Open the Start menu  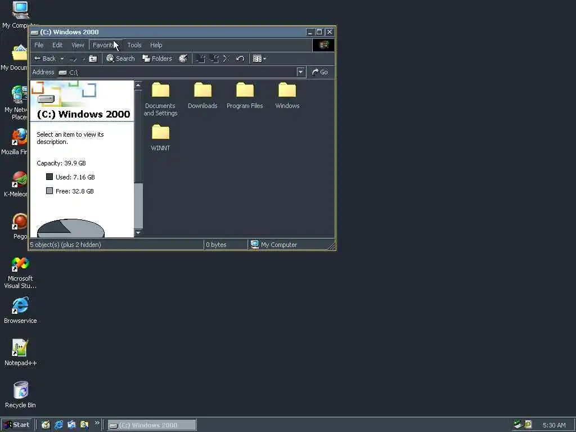pos(17,425)
